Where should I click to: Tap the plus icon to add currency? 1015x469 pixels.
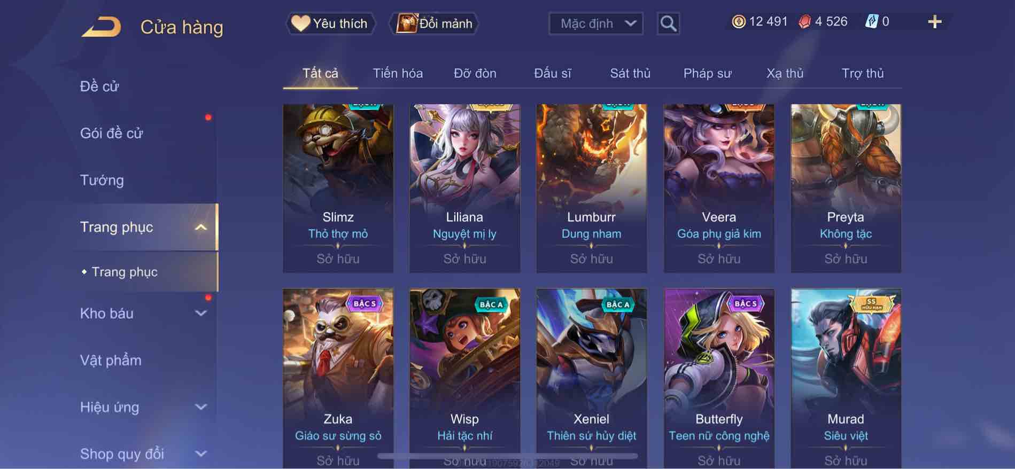(x=934, y=22)
